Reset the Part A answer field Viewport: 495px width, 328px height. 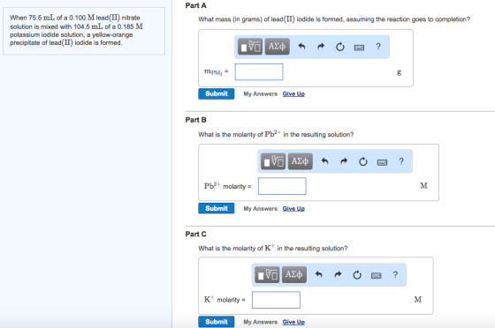pos(339,47)
